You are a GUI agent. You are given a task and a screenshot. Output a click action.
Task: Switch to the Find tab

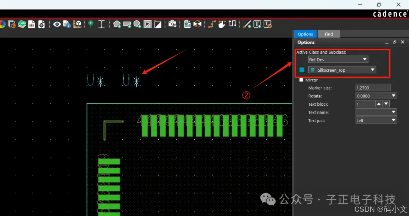pyautogui.click(x=329, y=34)
